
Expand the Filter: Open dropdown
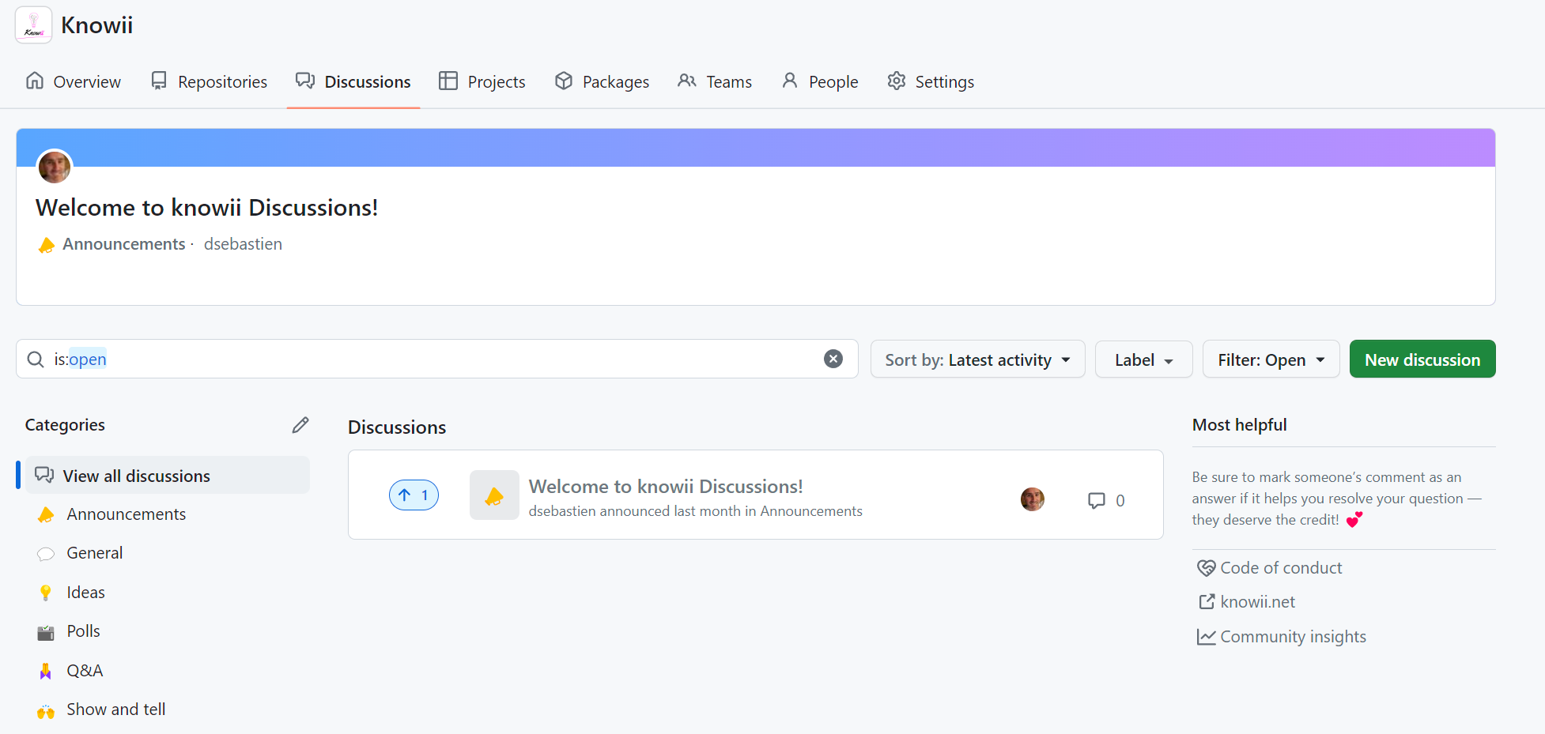click(1271, 359)
